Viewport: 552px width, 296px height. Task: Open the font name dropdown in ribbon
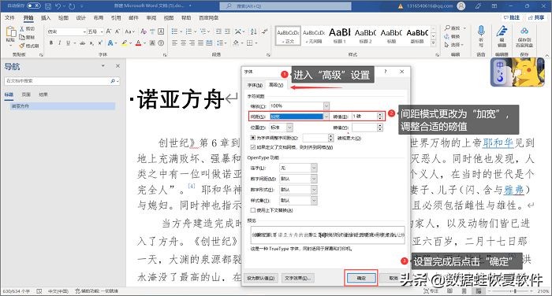click(x=84, y=31)
